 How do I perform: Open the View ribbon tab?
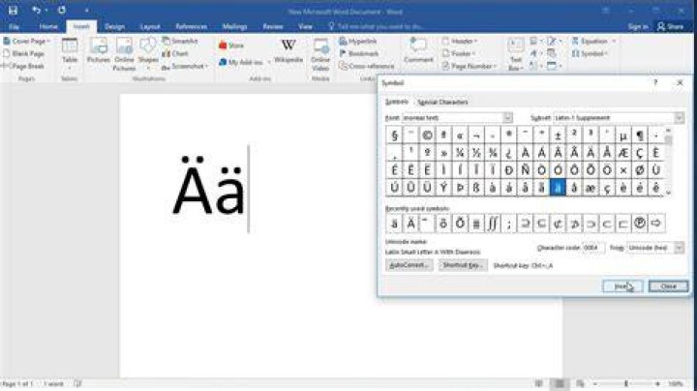point(305,27)
